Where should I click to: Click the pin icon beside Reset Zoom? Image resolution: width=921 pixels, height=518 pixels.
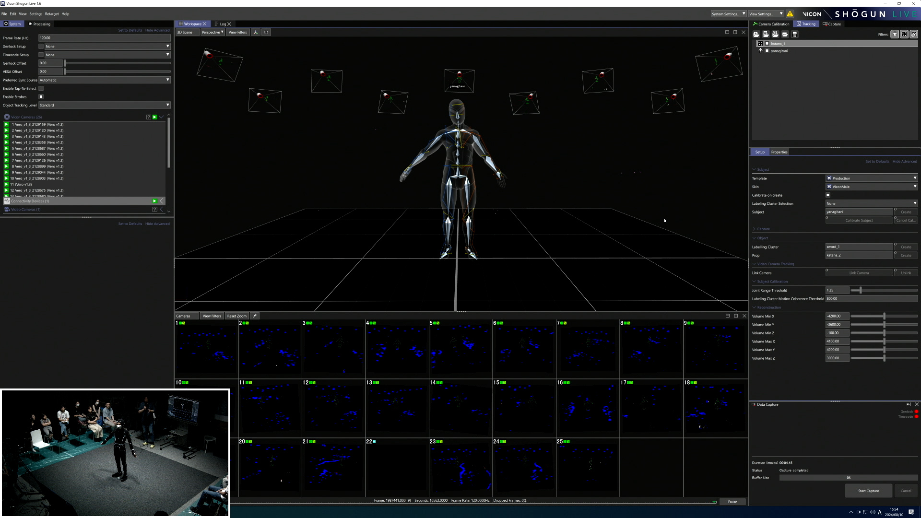[255, 316]
